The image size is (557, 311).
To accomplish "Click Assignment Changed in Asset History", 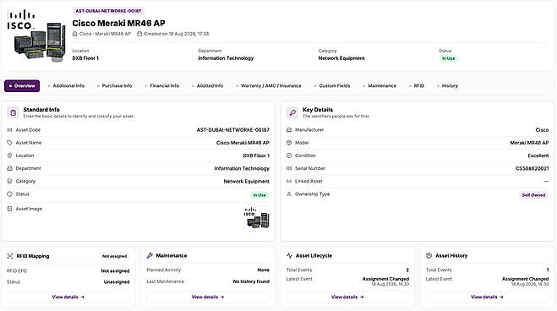I will click(x=526, y=279).
